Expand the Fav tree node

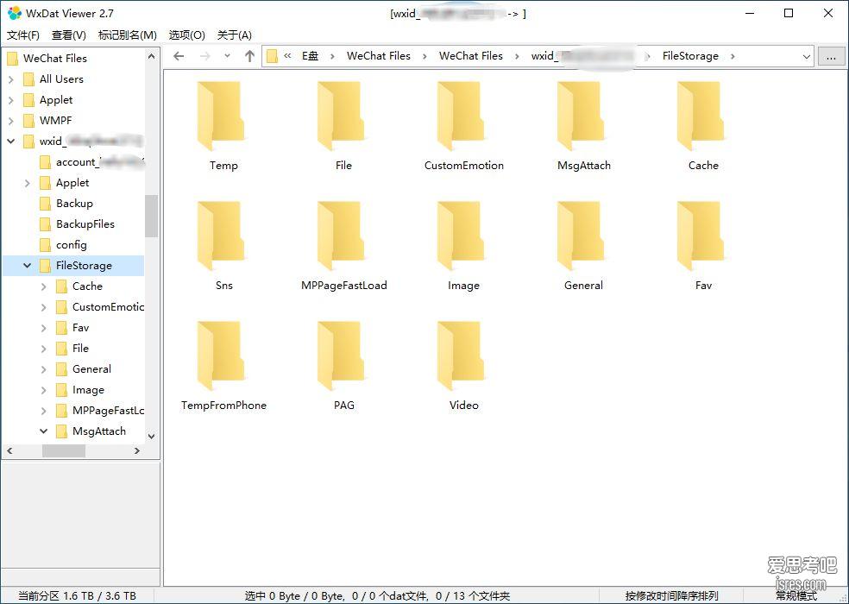(x=44, y=328)
